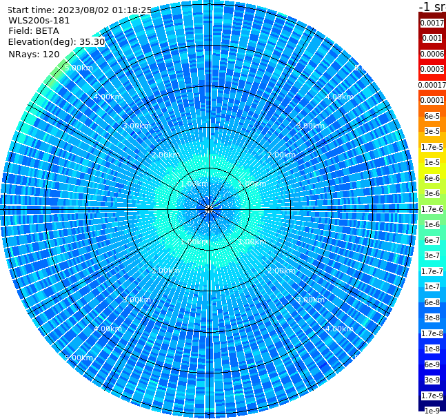The height and width of the screenshot is (419, 446).
Task: Click the 0.0017 colorbar label
Action: (432, 23)
